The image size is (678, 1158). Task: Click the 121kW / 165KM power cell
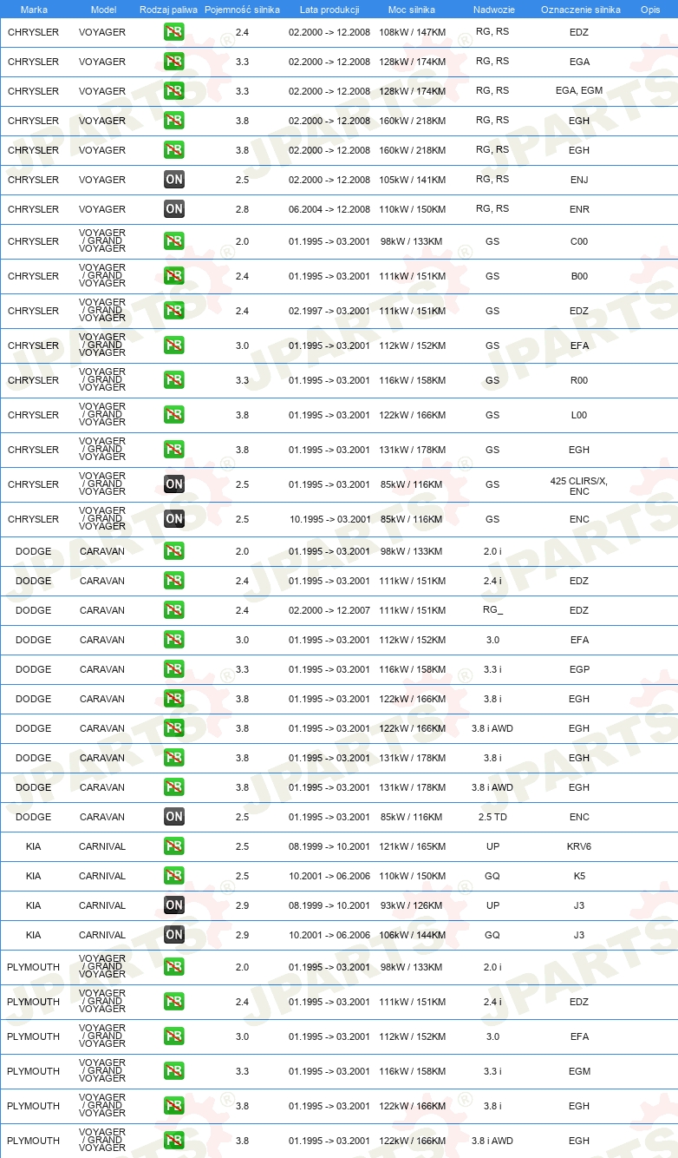(413, 846)
